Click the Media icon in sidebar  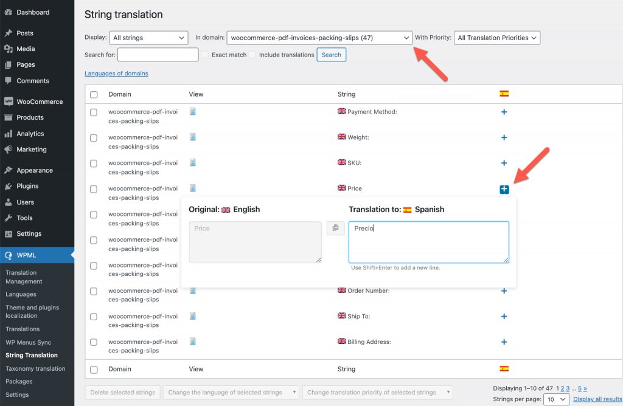[9, 49]
